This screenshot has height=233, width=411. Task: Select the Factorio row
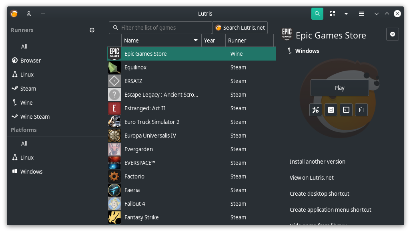pos(192,176)
